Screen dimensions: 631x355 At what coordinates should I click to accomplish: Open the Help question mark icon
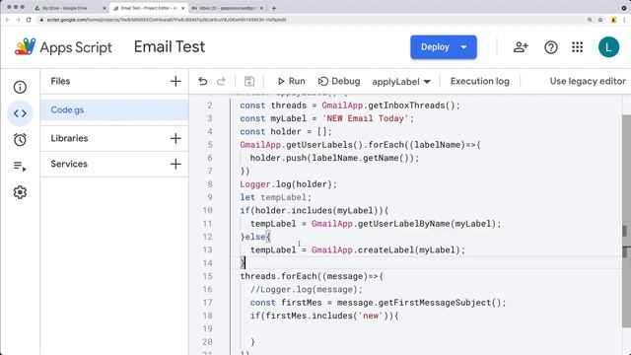(x=551, y=47)
